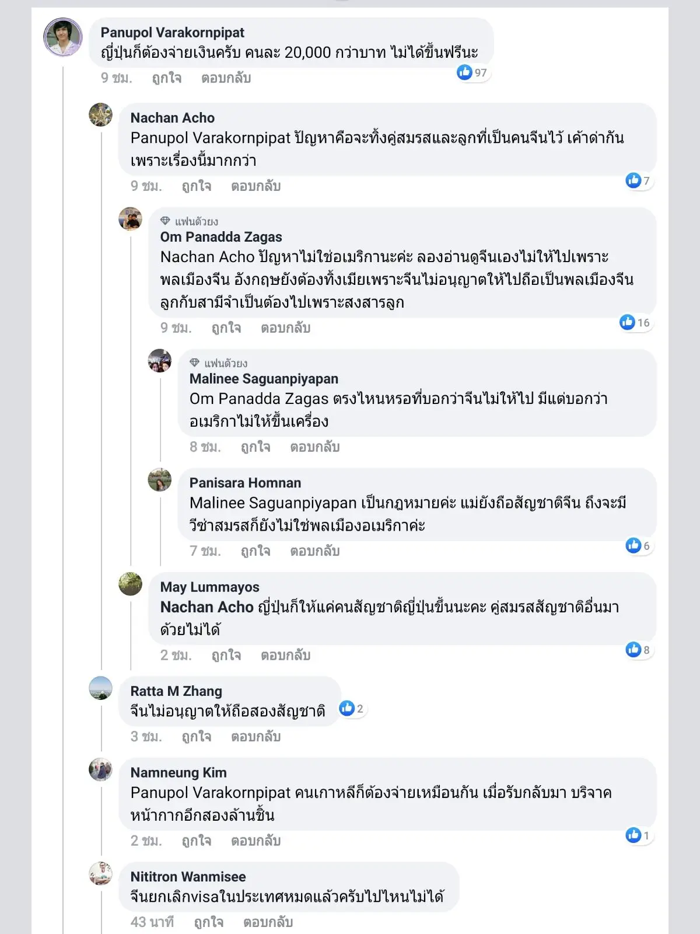Open Panupol Varakornpipat's profile picture
This screenshot has height=934, width=700.
click(63, 37)
